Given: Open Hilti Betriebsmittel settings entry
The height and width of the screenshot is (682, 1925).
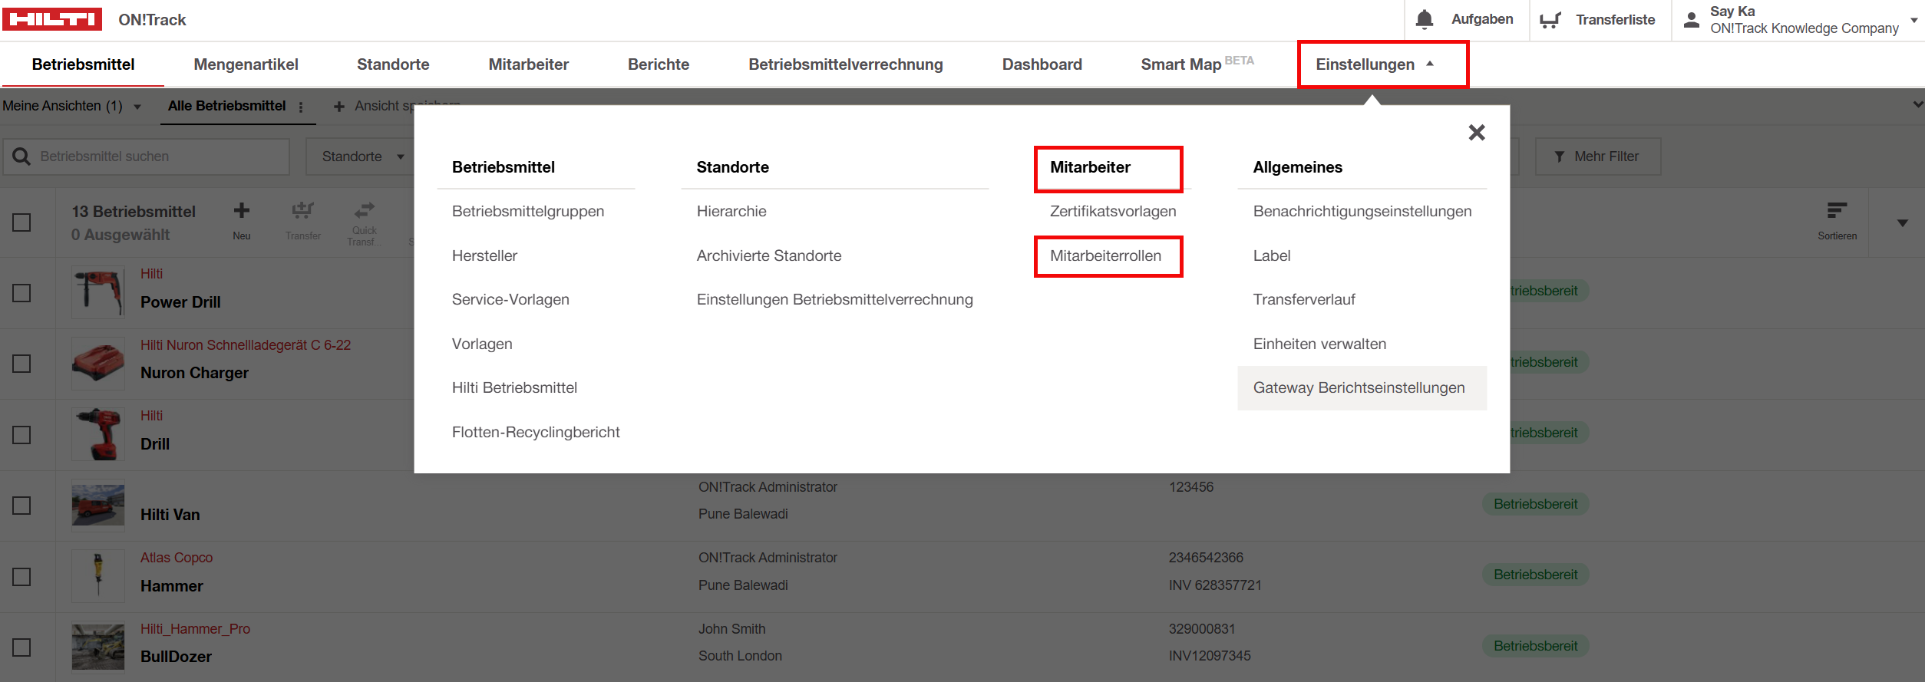Looking at the screenshot, I should 514,388.
